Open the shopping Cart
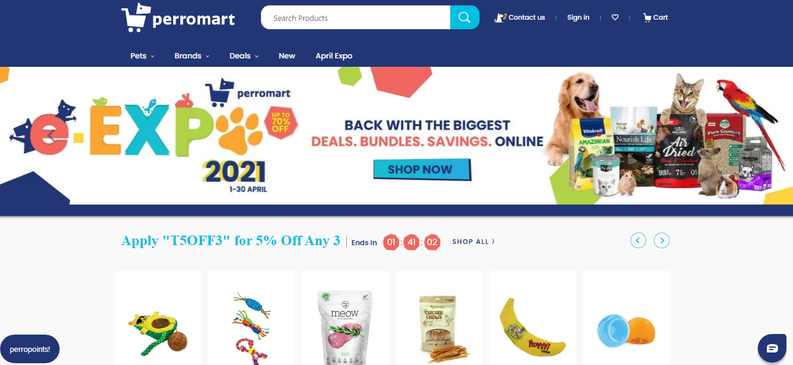The image size is (793, 365). click(655, 17)
